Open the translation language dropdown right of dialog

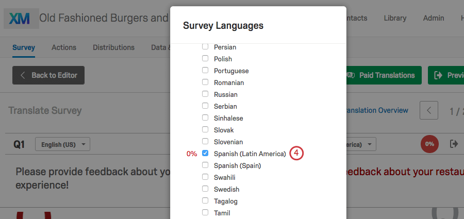pyautogui.click(x=362, y=144)
